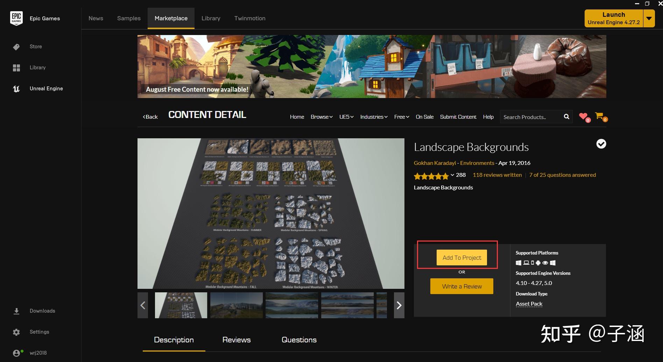This screenshot has width=663, height=362.
Task: Click the Unreal Engine sidebar label
Action: click(x=46, y=89)
